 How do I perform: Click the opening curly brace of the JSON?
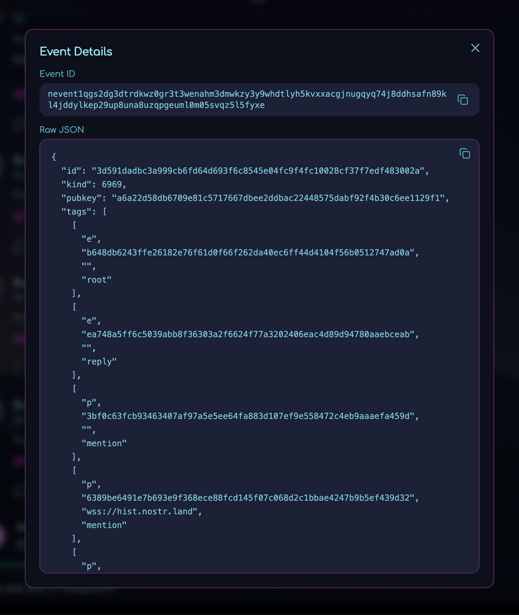[x=54, y=157]
